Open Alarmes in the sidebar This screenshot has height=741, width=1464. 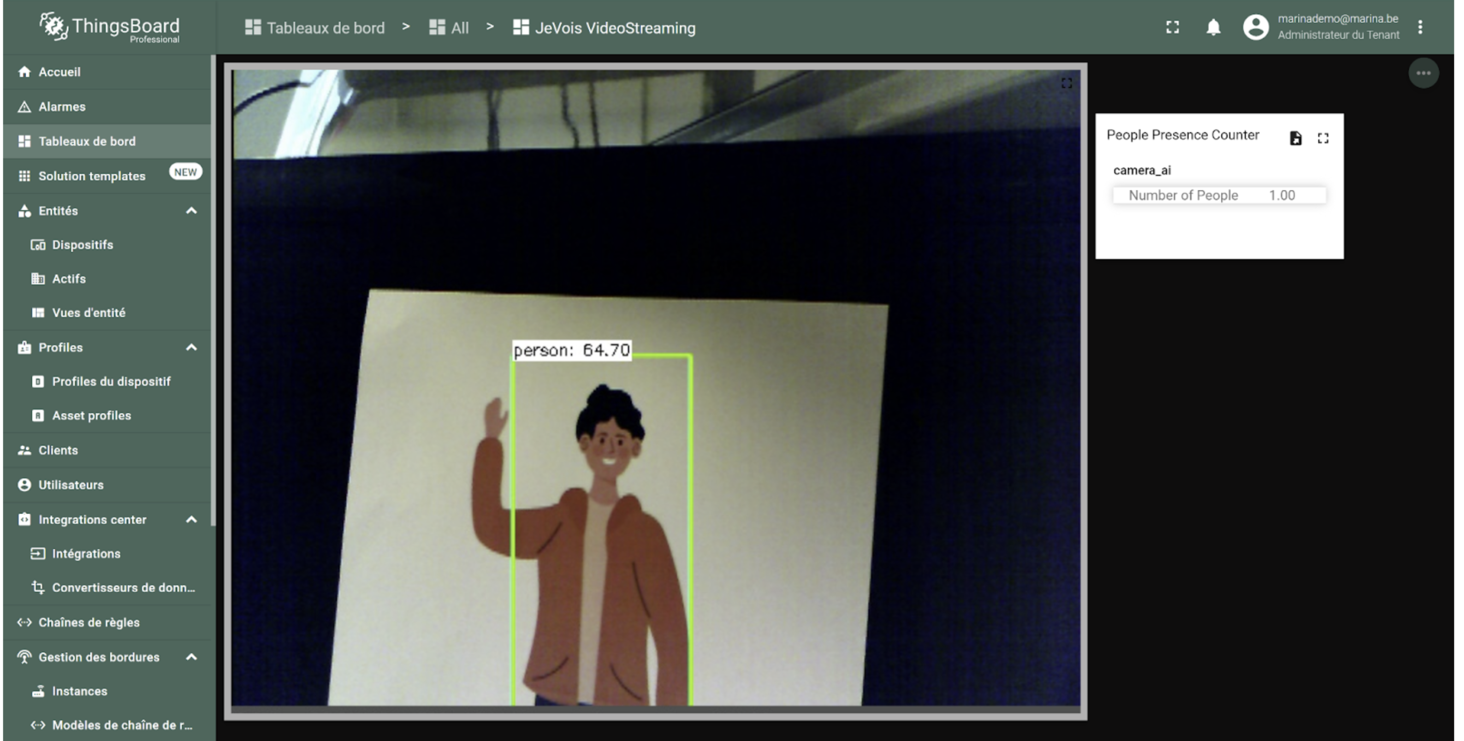point(61,106)
